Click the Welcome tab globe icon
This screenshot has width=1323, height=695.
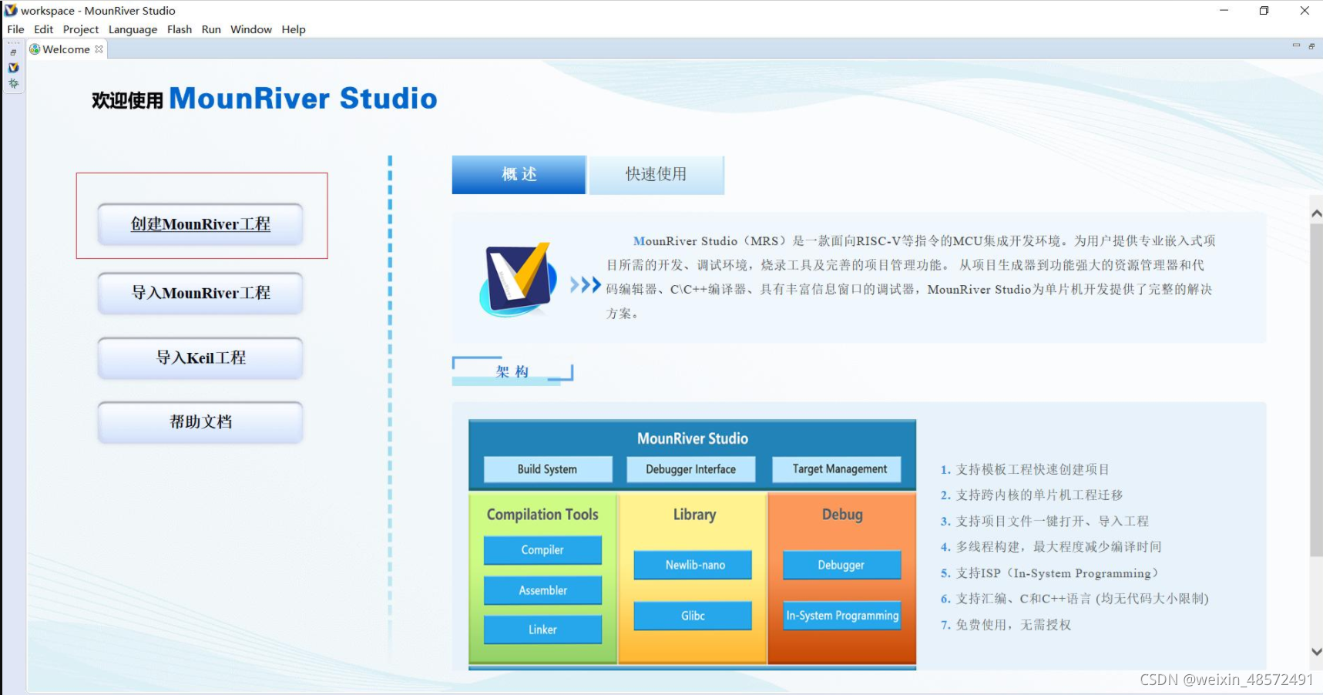pyautogui.click(x=35, y=49)
